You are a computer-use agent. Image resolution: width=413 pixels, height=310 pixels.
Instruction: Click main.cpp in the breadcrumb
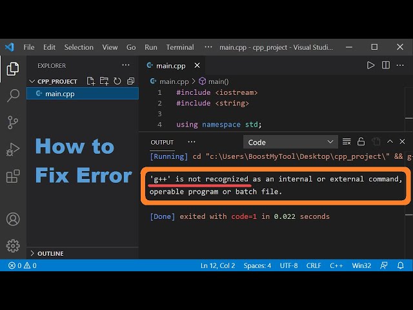(174, 81)
